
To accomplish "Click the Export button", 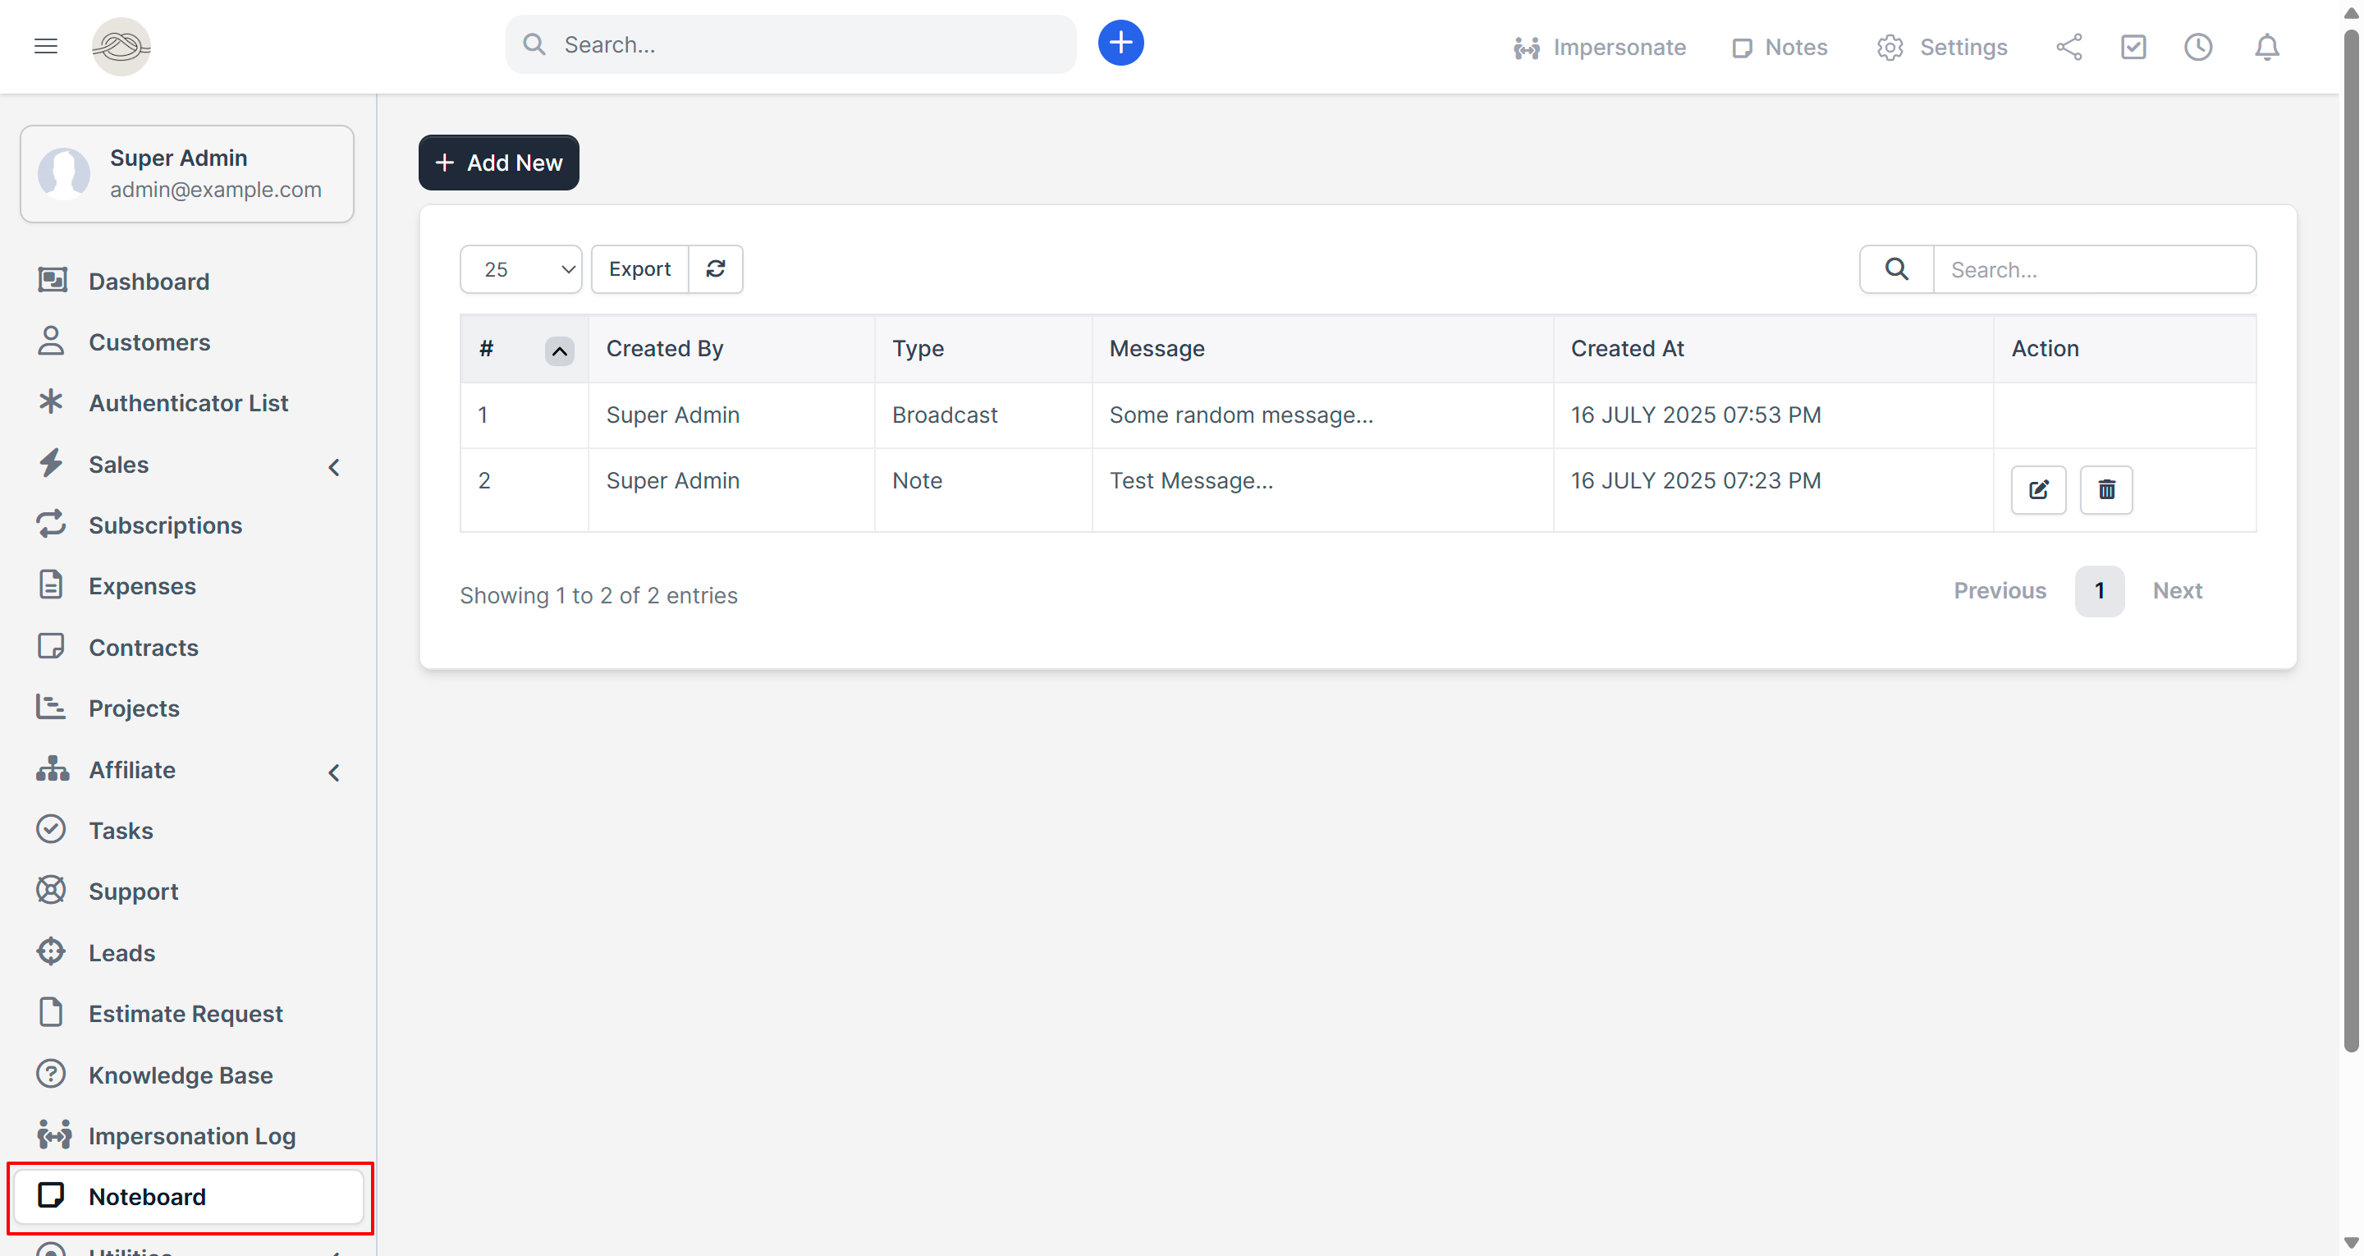I will coord(639,269).
